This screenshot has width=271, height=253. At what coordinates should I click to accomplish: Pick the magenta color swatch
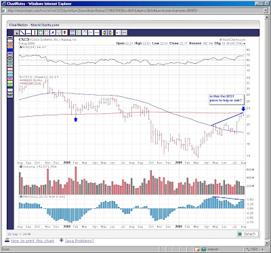coord(10,79)
